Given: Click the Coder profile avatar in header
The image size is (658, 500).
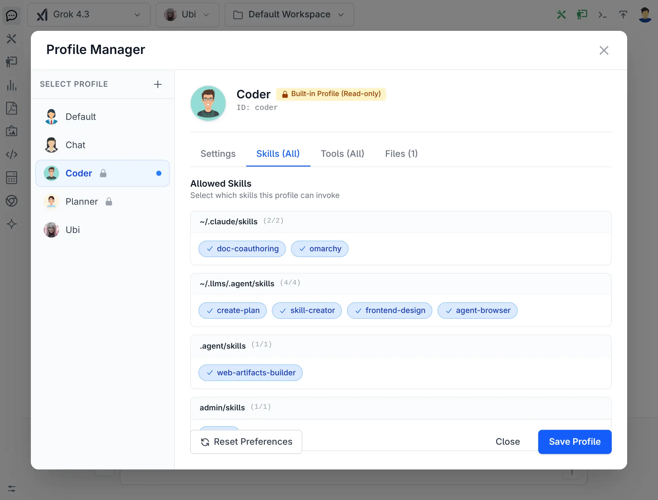Looking at the screenshot, I should click(208, 103).
